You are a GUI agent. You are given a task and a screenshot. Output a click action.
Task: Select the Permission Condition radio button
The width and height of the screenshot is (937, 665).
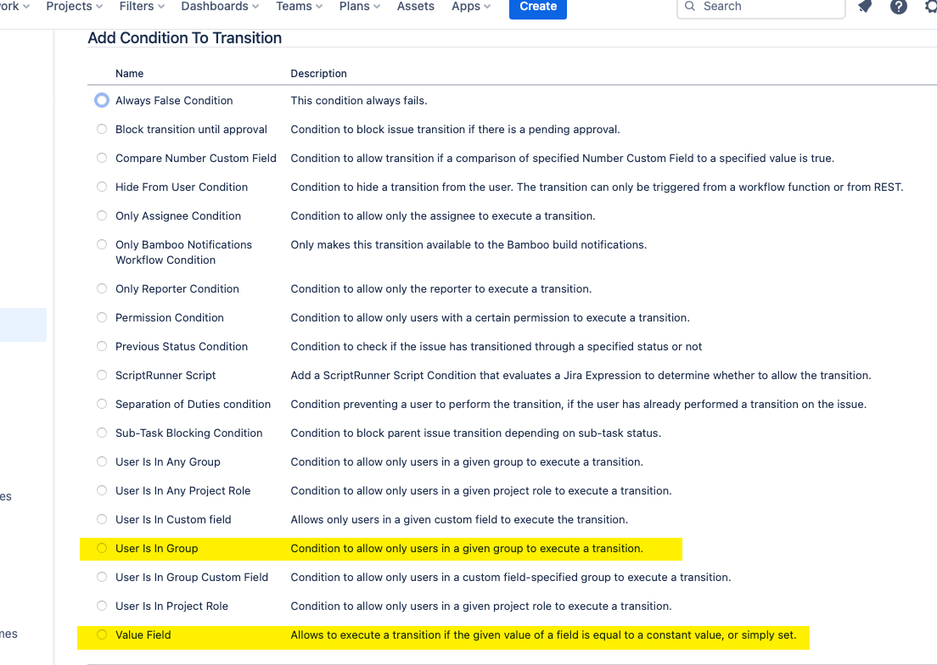pos(101,317)
